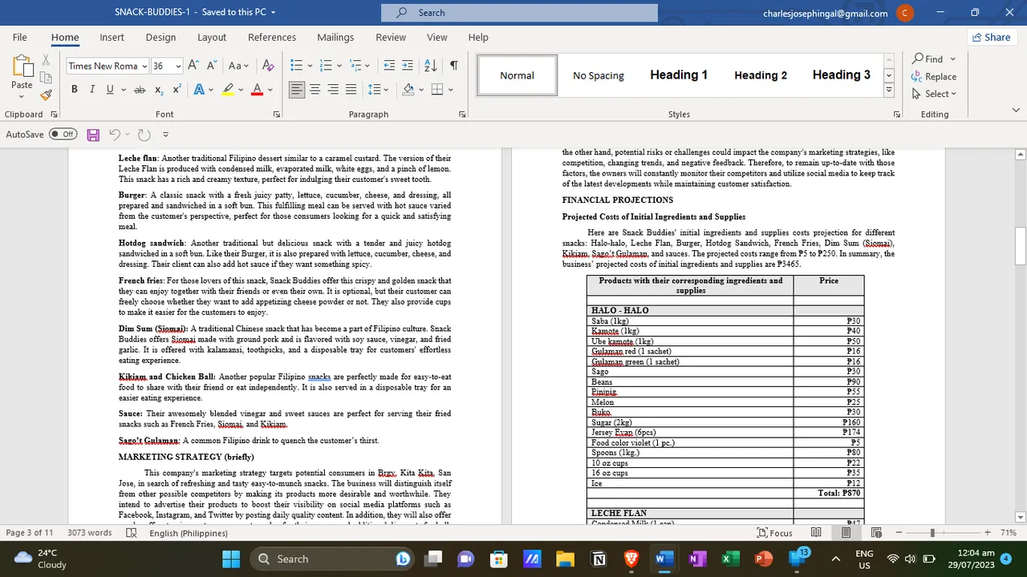Increase paragraph indent
Image resolution: width=1027 pixels, height=577 pixels.
coord(408,66)
